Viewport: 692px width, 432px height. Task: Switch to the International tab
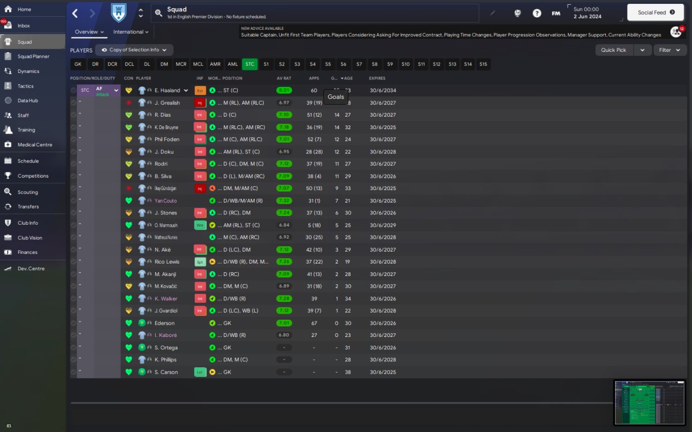[131, 32]
